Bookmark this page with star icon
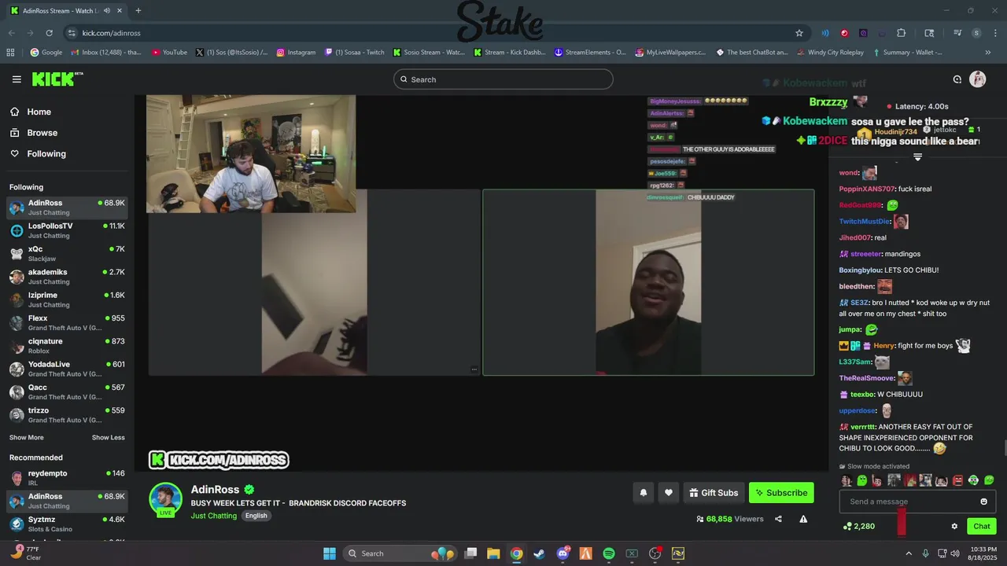 799,33
